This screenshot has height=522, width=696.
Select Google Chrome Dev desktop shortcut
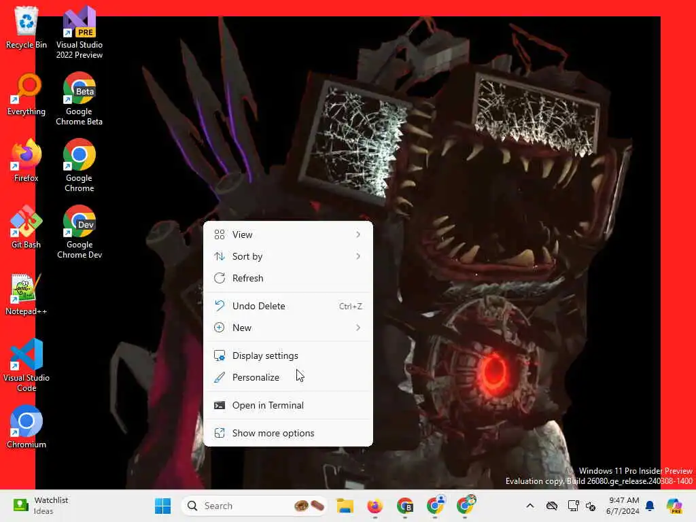[x=79, y=232]
